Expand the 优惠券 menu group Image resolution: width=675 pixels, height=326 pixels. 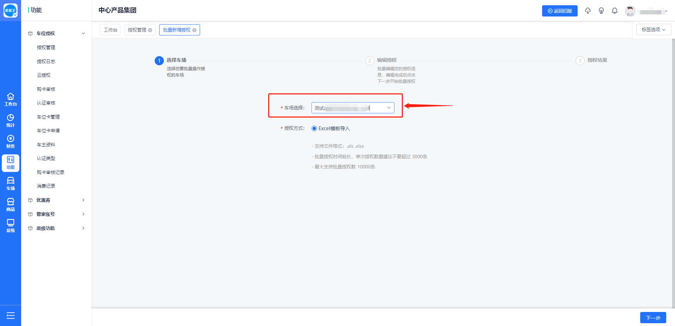pos(83,200)
